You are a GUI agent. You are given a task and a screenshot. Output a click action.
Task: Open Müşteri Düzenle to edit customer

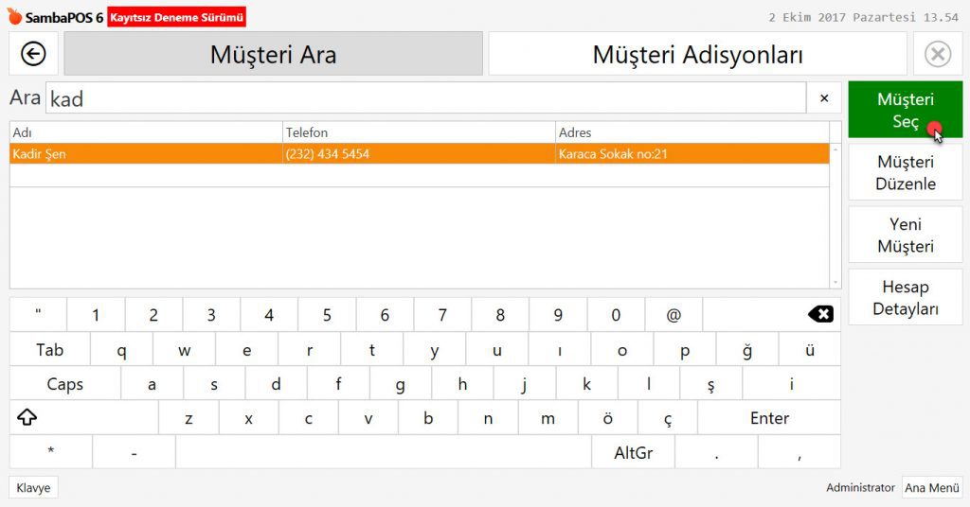[905, 173]
